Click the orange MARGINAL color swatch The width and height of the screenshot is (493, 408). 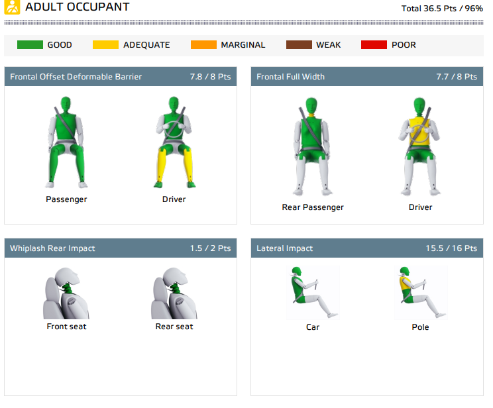203,44
